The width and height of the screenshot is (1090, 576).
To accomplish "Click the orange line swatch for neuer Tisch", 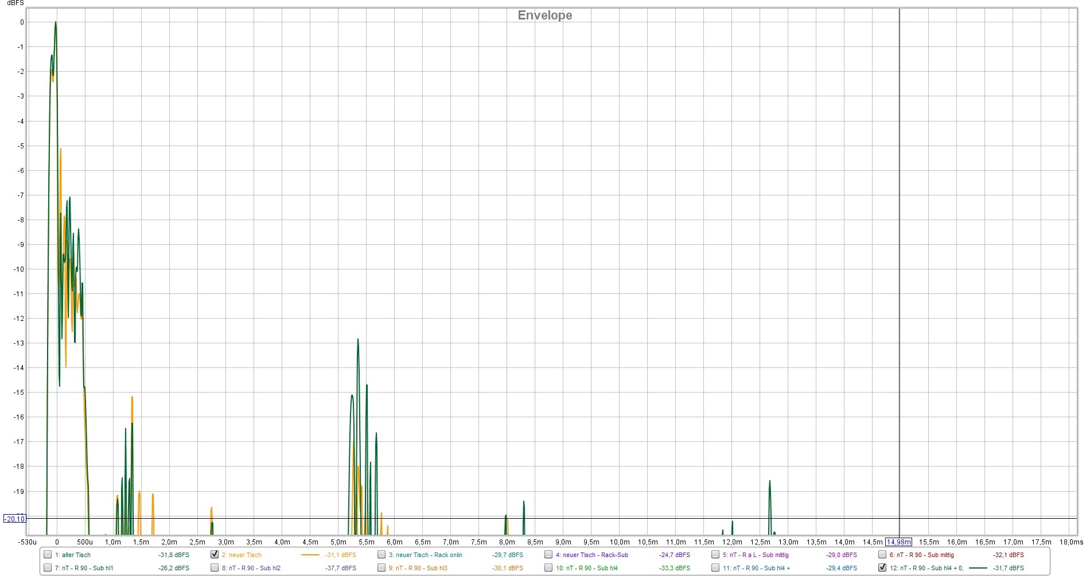I will click(x=310, y=555).
